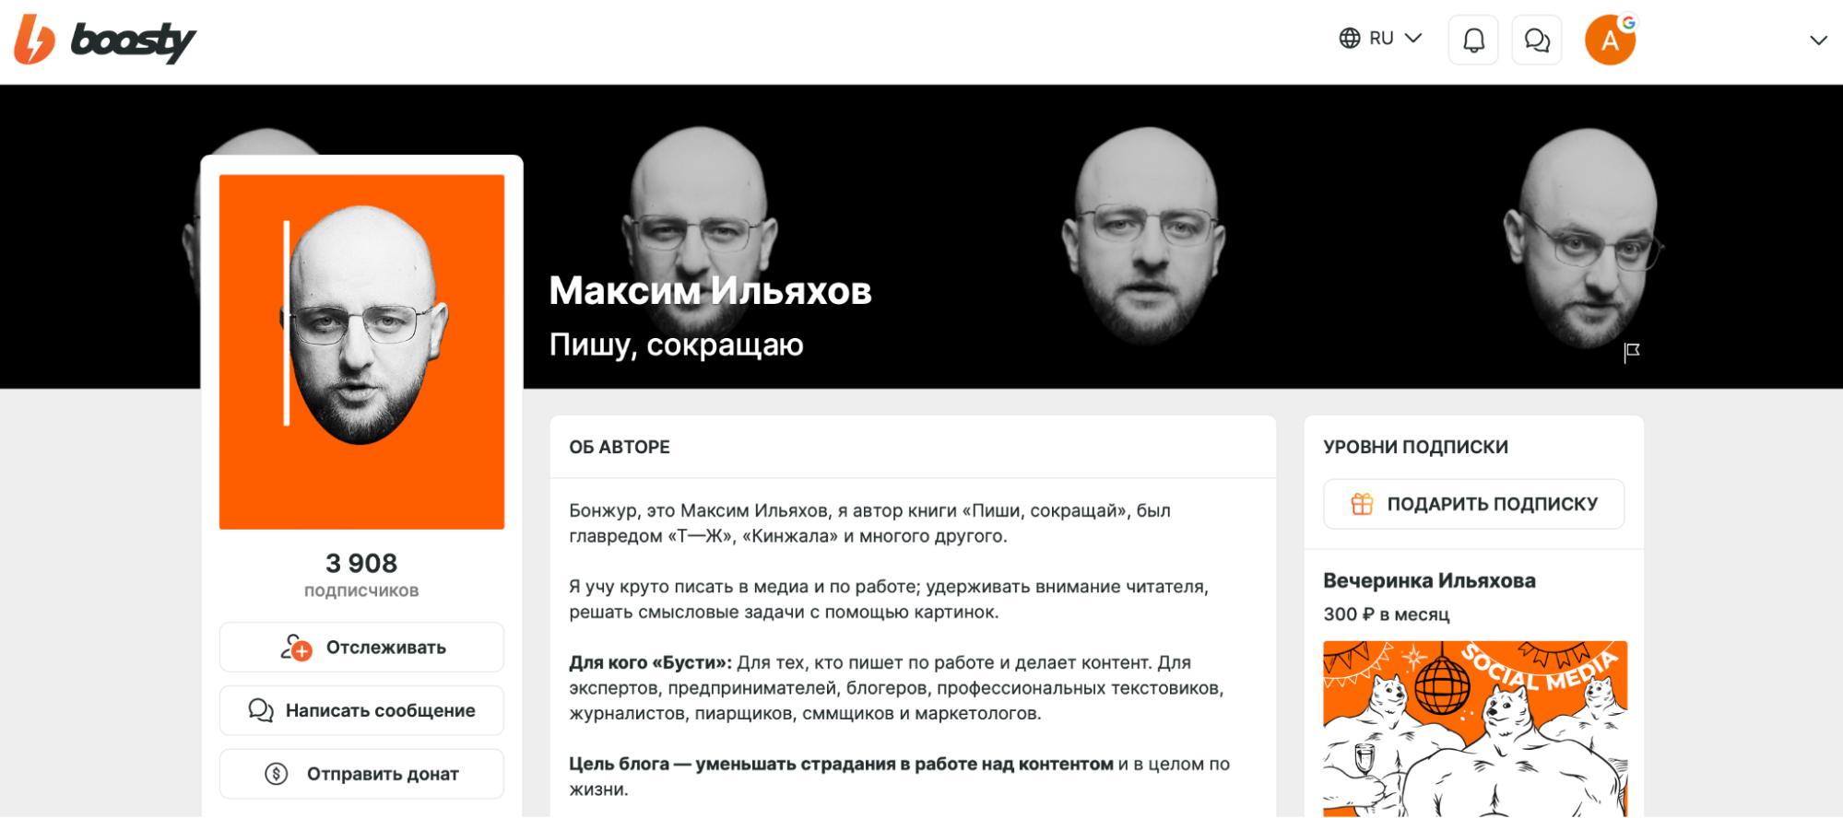Report the page with flag icon

(1631, 352)
